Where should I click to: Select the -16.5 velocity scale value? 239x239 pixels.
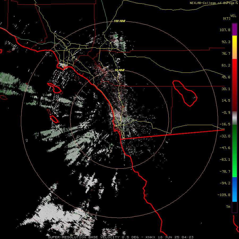(x=225, y=124)
